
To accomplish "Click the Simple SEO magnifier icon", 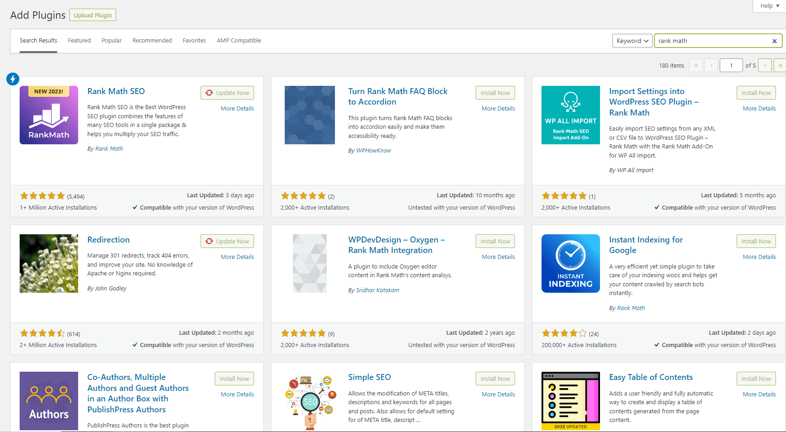I will click(x=310, y=401).
